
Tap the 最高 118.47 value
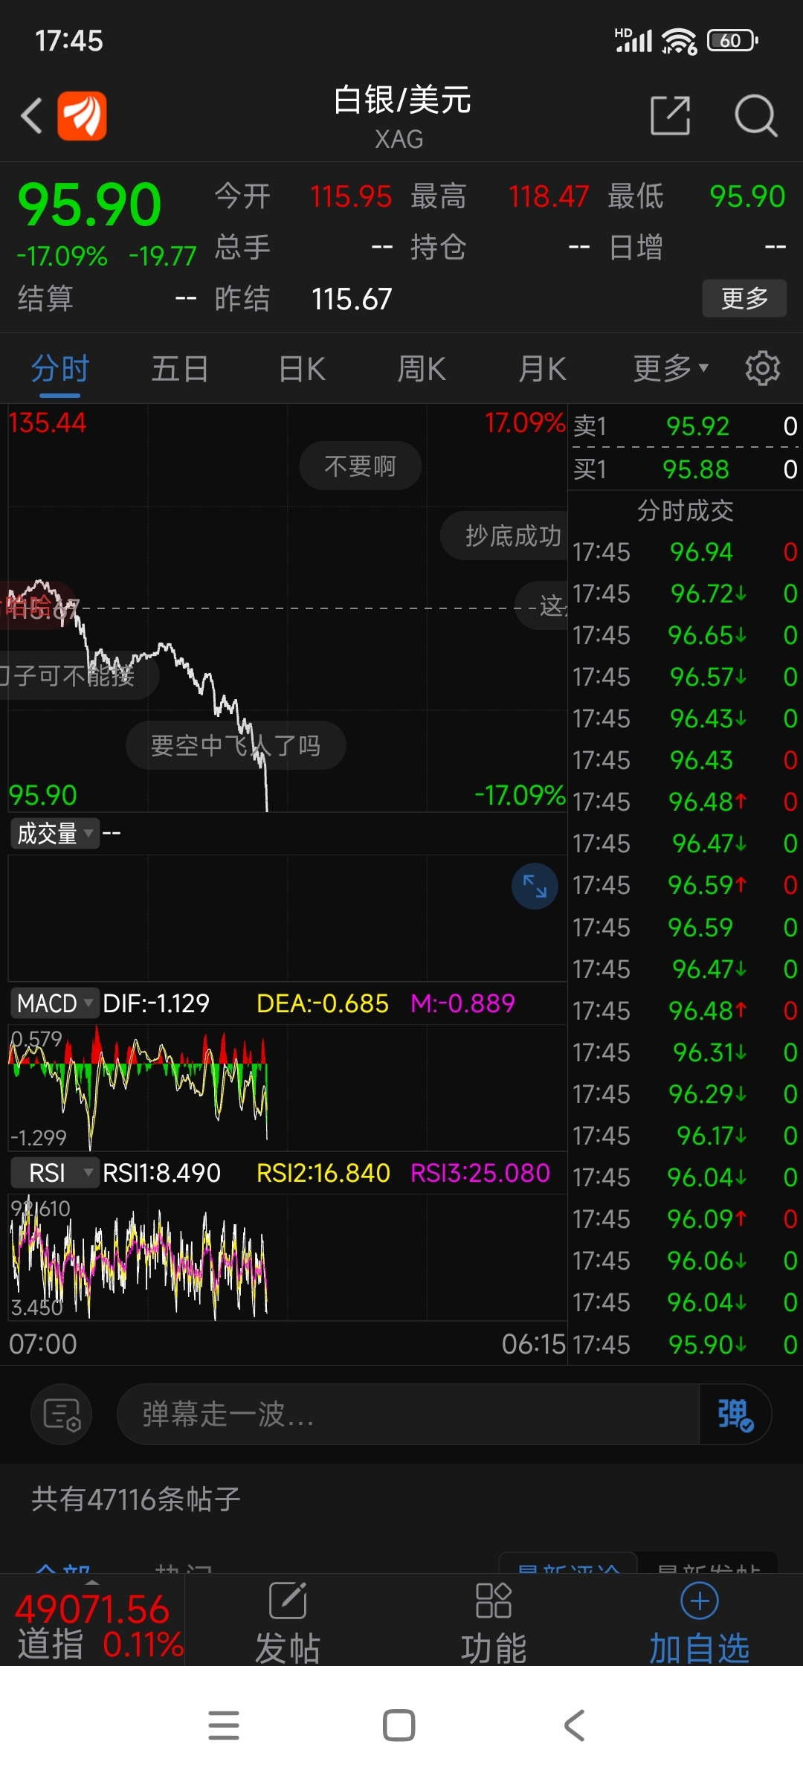coord(549,197)
